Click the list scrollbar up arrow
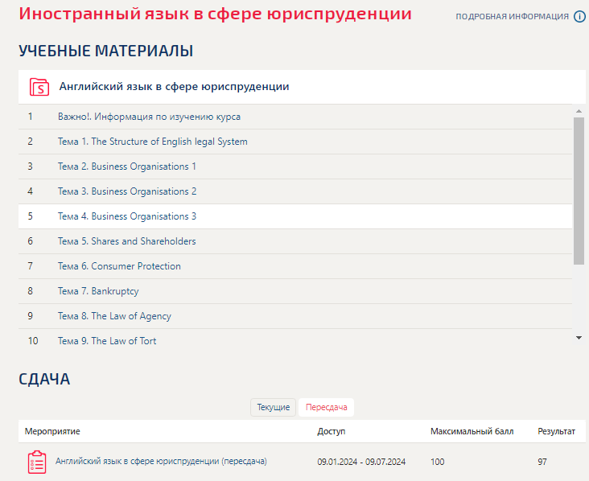 (x=579, y=111)
